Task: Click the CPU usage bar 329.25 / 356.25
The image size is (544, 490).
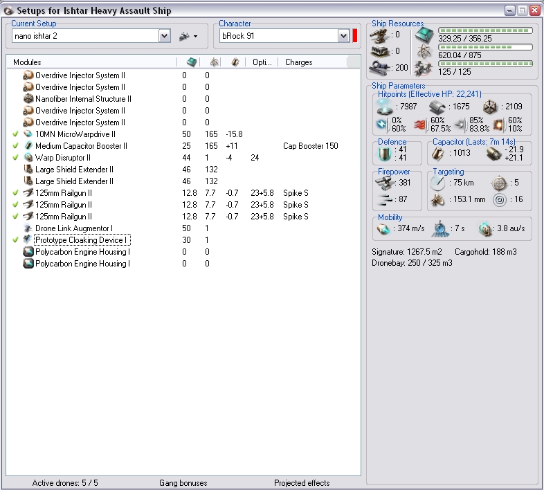Action: tap(485, 30)
